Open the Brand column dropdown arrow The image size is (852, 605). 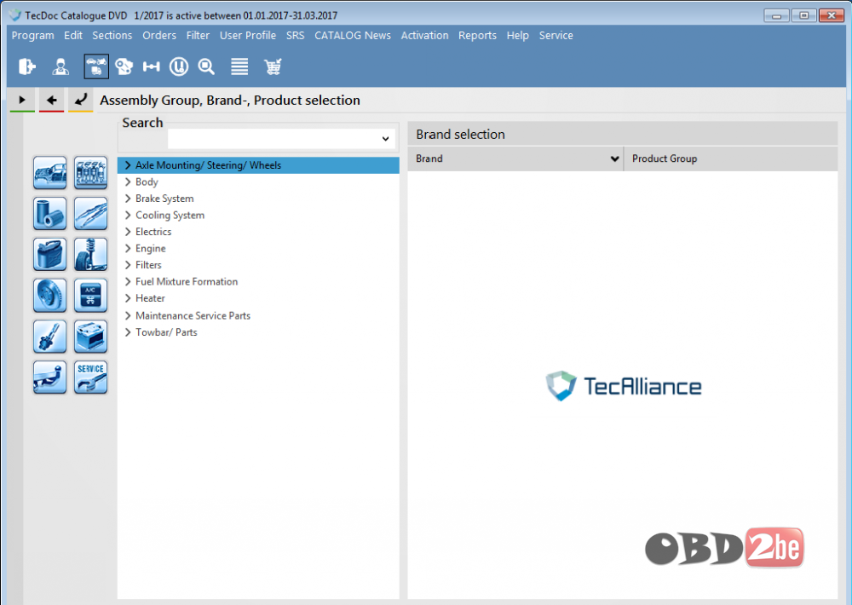[614, 158]
